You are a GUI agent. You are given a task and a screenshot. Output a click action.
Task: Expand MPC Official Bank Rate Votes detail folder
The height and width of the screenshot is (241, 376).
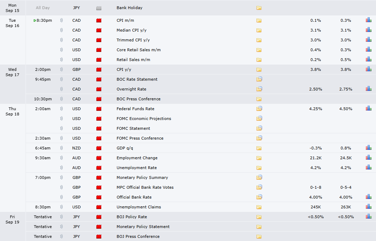pos(259,187)
